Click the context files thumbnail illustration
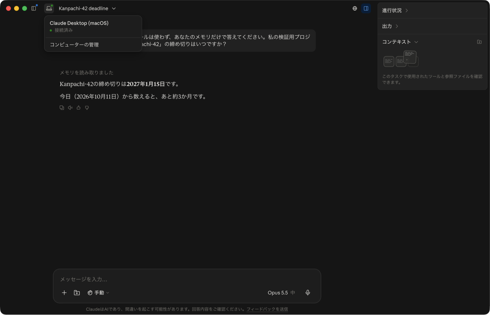 (401, 59)
